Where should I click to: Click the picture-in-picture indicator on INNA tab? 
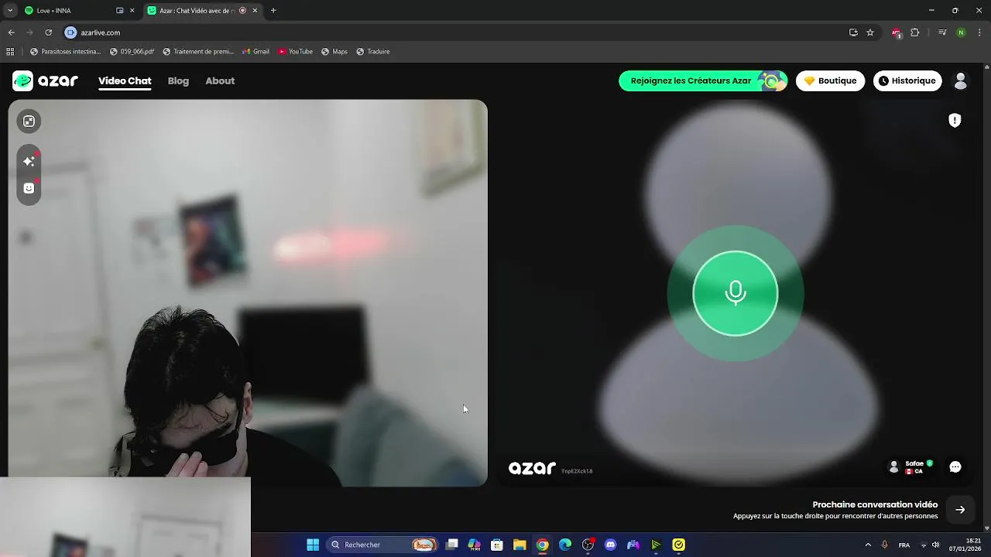pos(119,11)
